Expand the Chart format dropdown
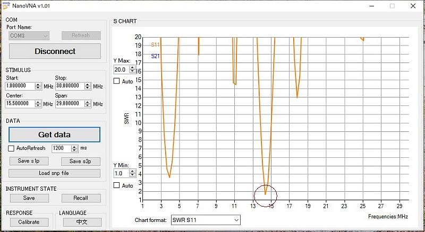This screenshot has width=425, height=232. [x=205, y=220]
